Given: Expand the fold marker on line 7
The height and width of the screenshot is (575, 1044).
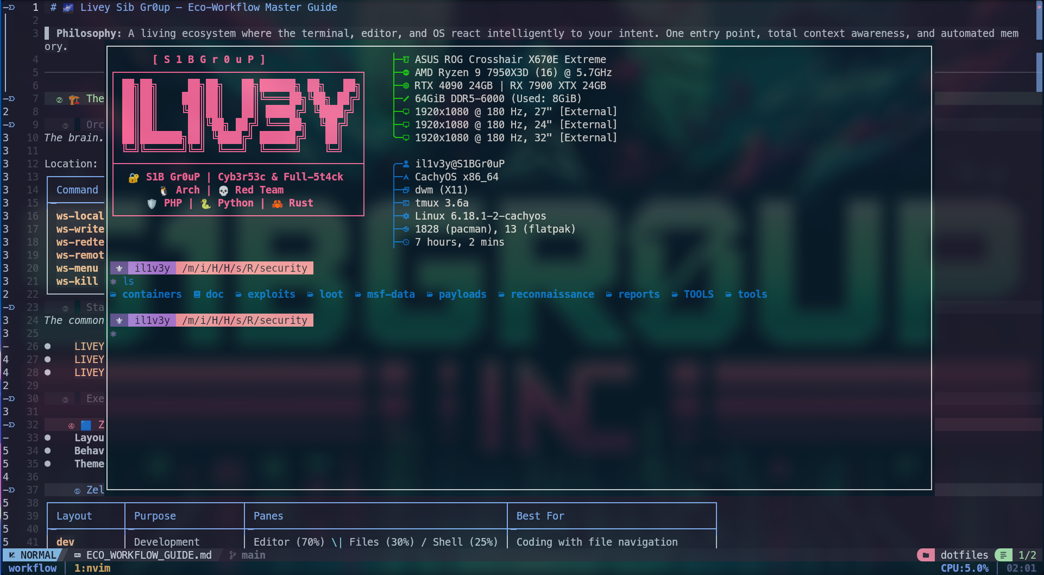Looking at the screenshot, I should (x=9, y=98).
